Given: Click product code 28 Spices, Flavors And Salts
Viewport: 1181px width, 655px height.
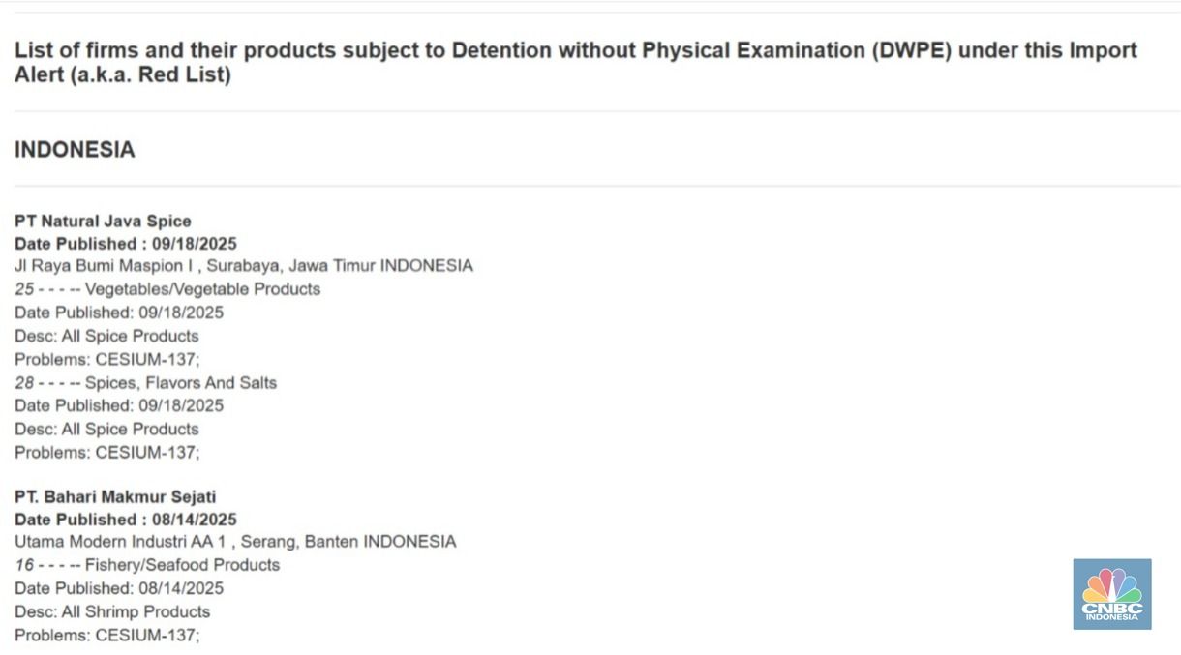Looking at the screenshot, I should point(145,383).
